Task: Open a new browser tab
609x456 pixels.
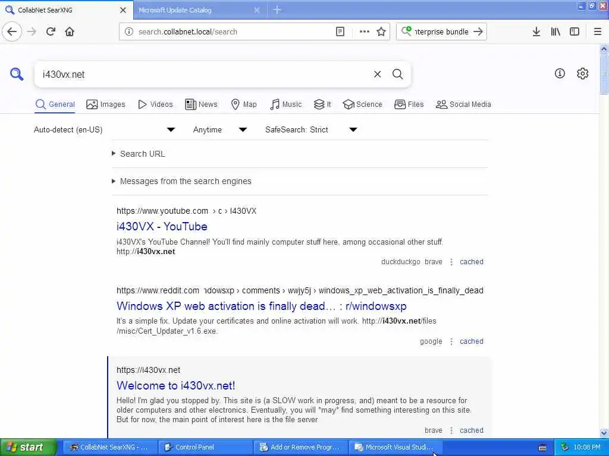Action: [x=277, y=9]
